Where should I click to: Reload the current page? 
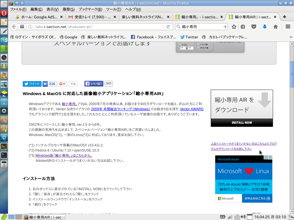(168, 27)
